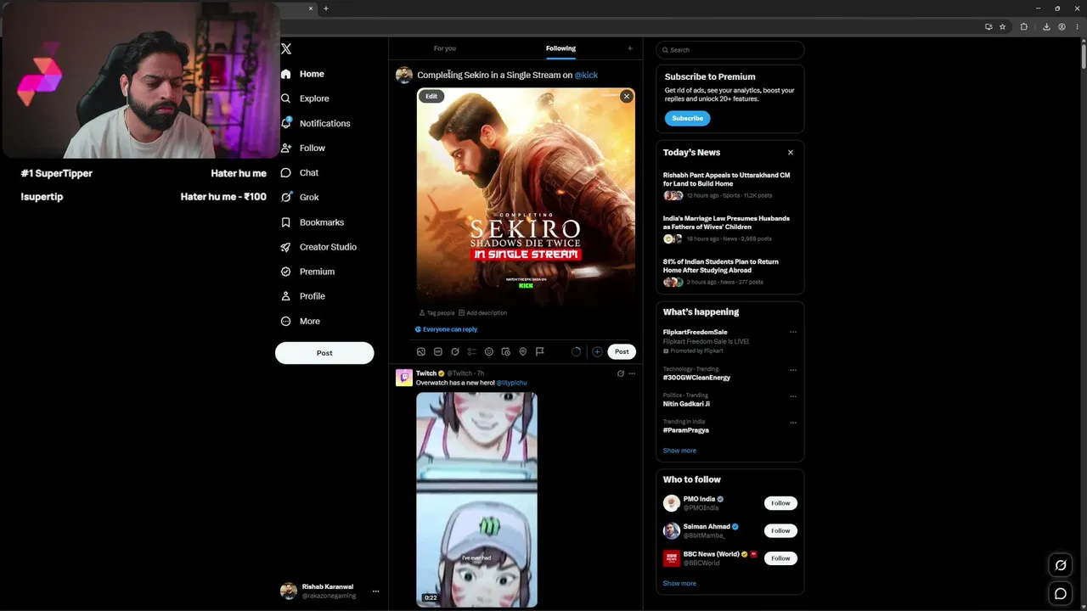The image size is (1087, 611).
Task: Show more Who to follow suggestions
Action: coord(679,584)
